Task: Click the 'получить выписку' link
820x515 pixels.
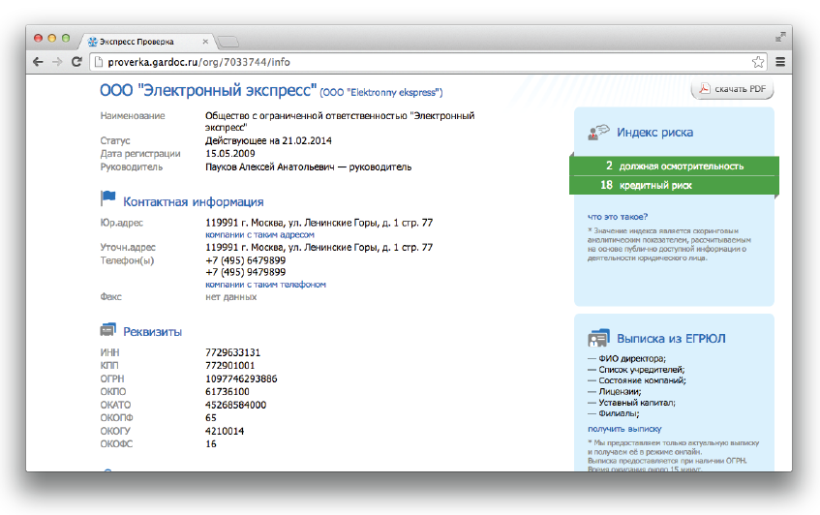Action: (x=624, y=428)
